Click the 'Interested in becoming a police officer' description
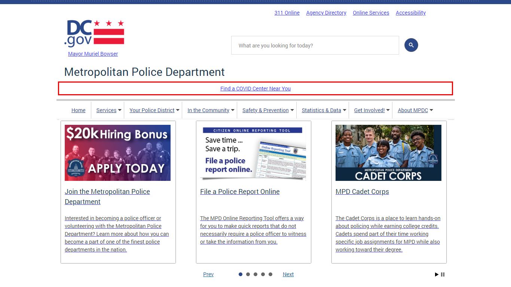The image size is (511, 287). [117, 234]
